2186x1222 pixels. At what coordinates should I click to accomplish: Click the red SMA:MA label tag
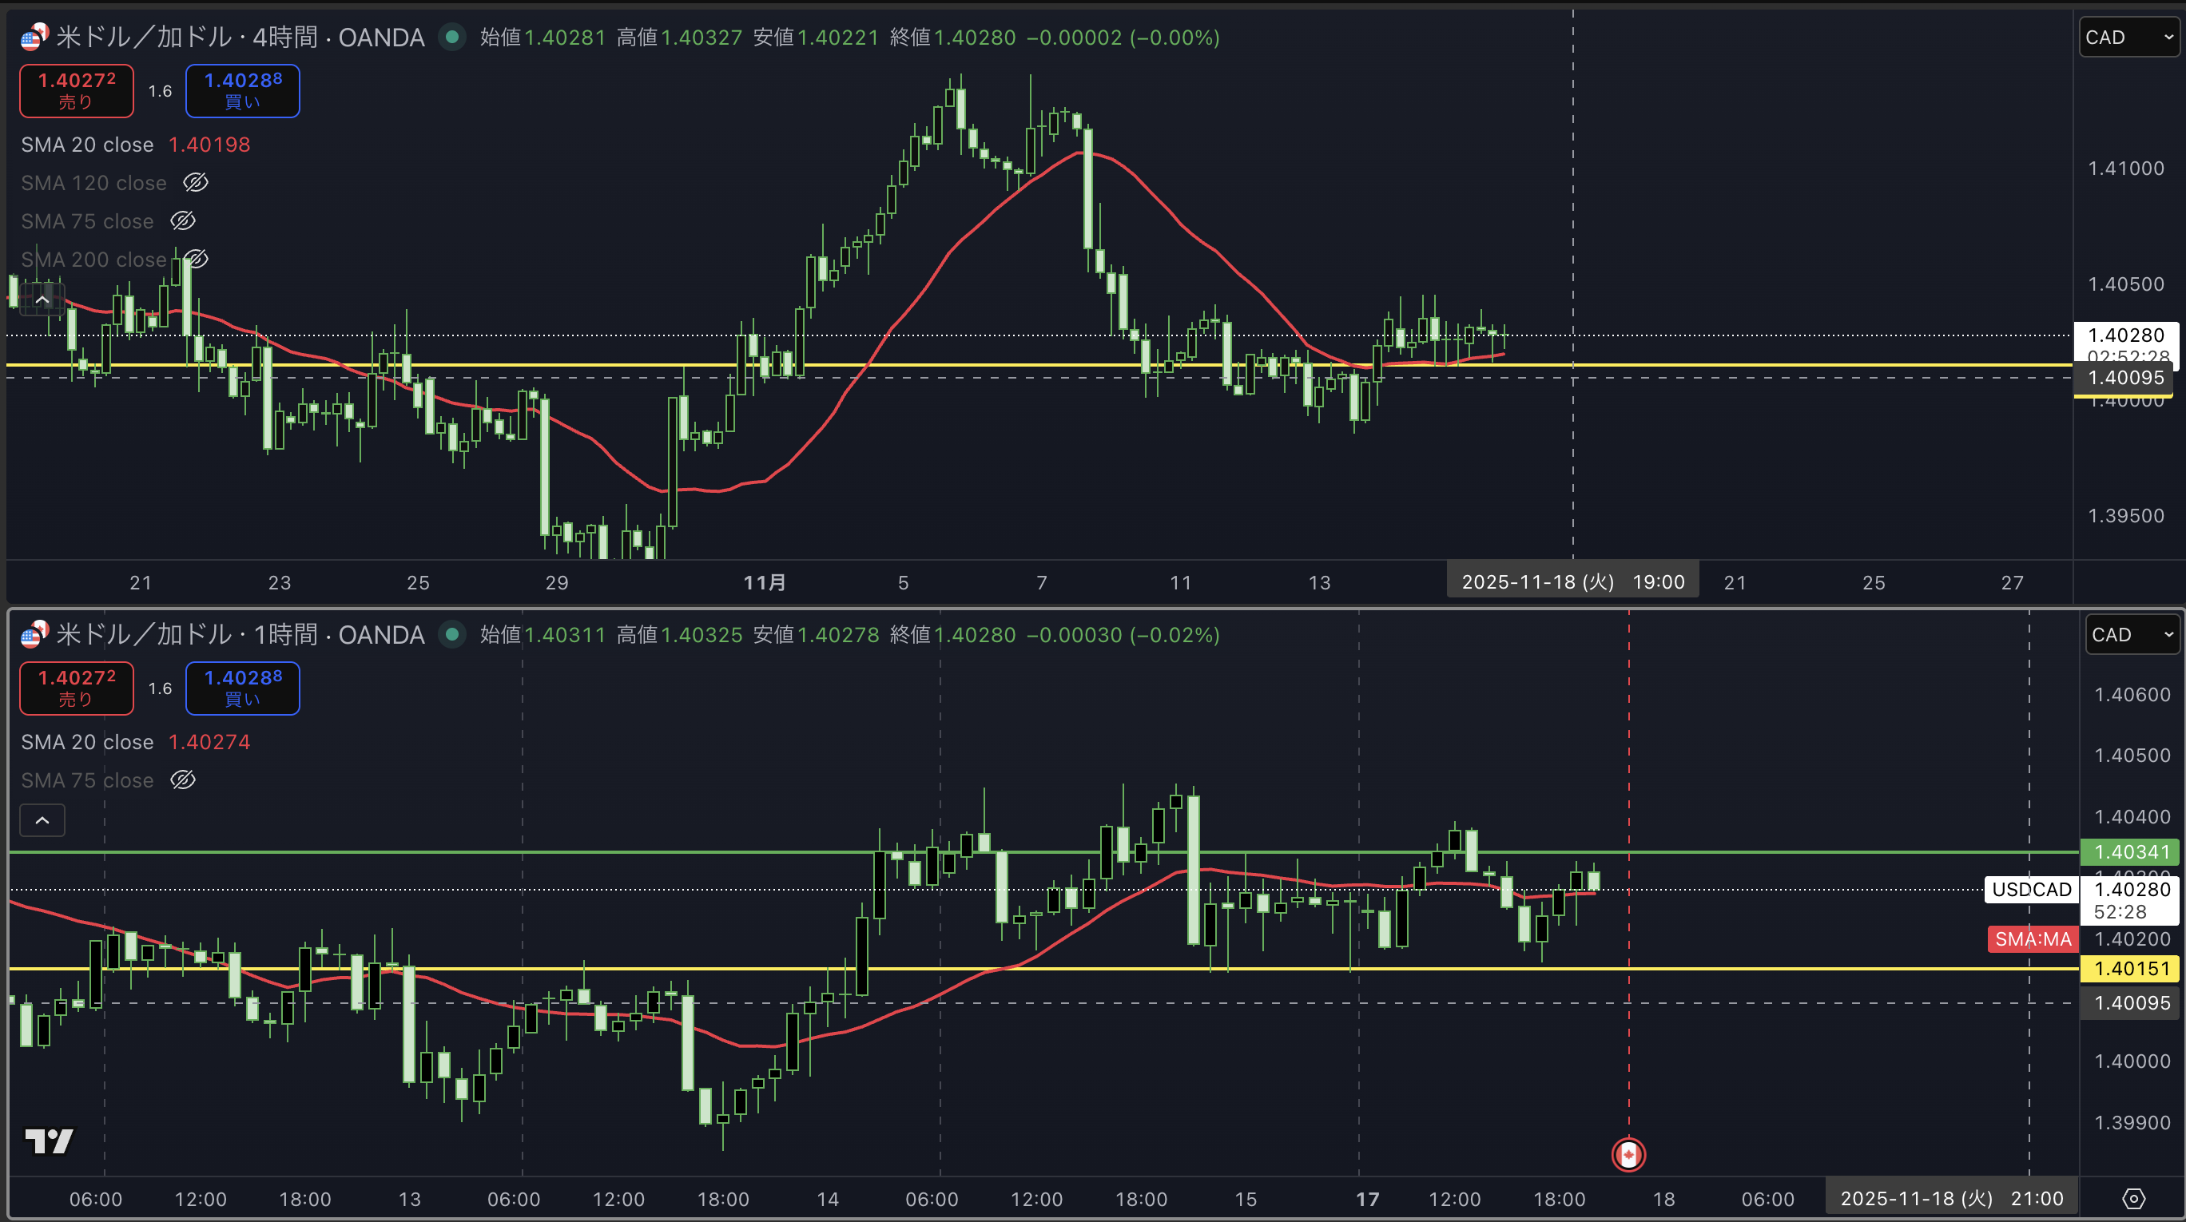[2032, 938]
